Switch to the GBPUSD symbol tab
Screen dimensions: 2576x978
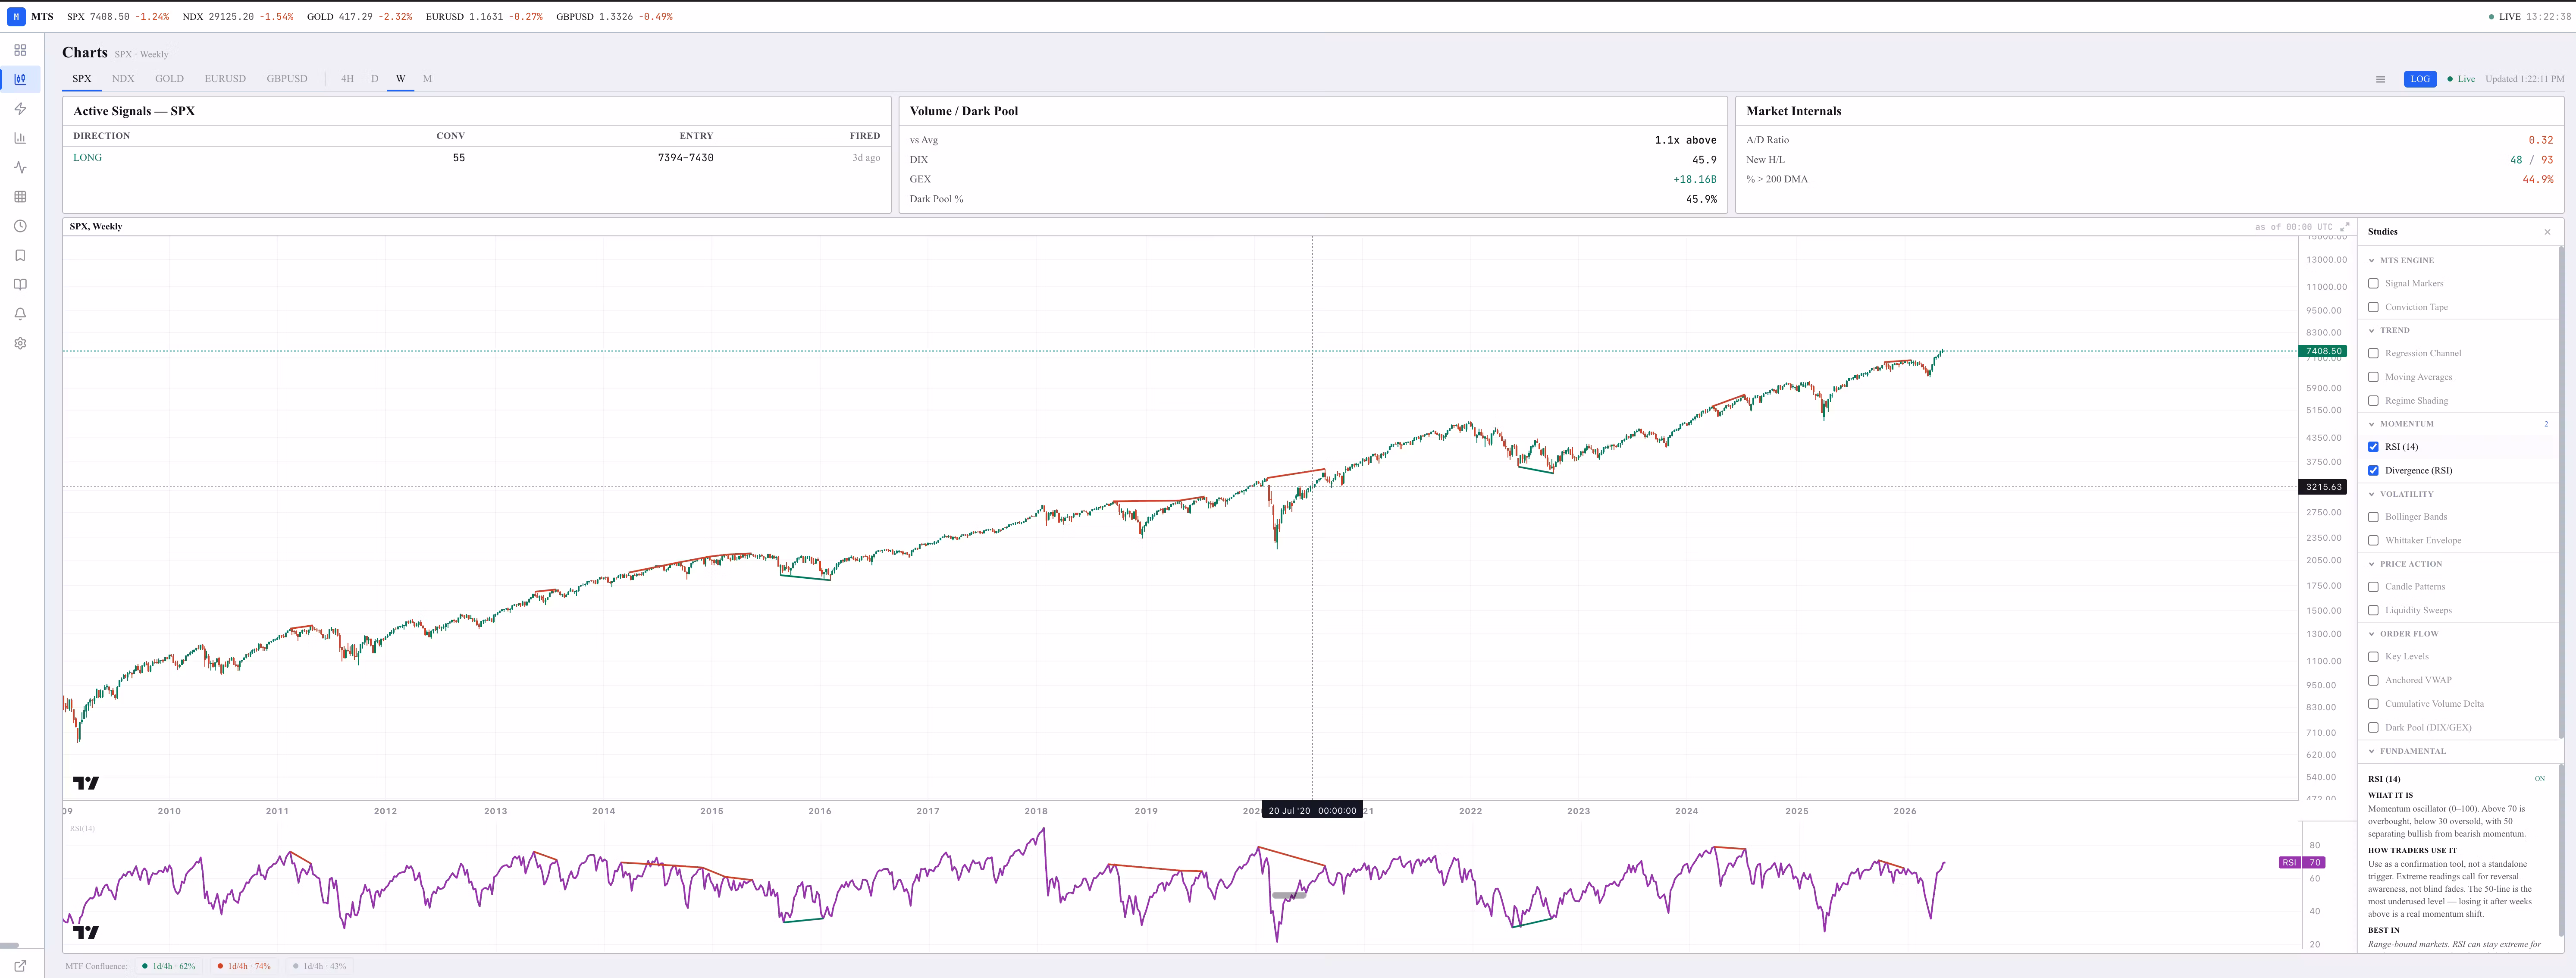coord(287,79)
